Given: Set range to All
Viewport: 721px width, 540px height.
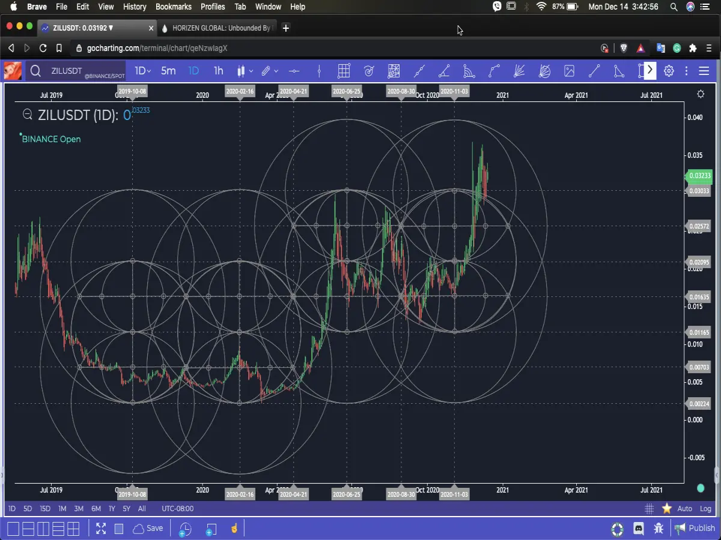Looking at the screenshot, I should pos(142,508).
